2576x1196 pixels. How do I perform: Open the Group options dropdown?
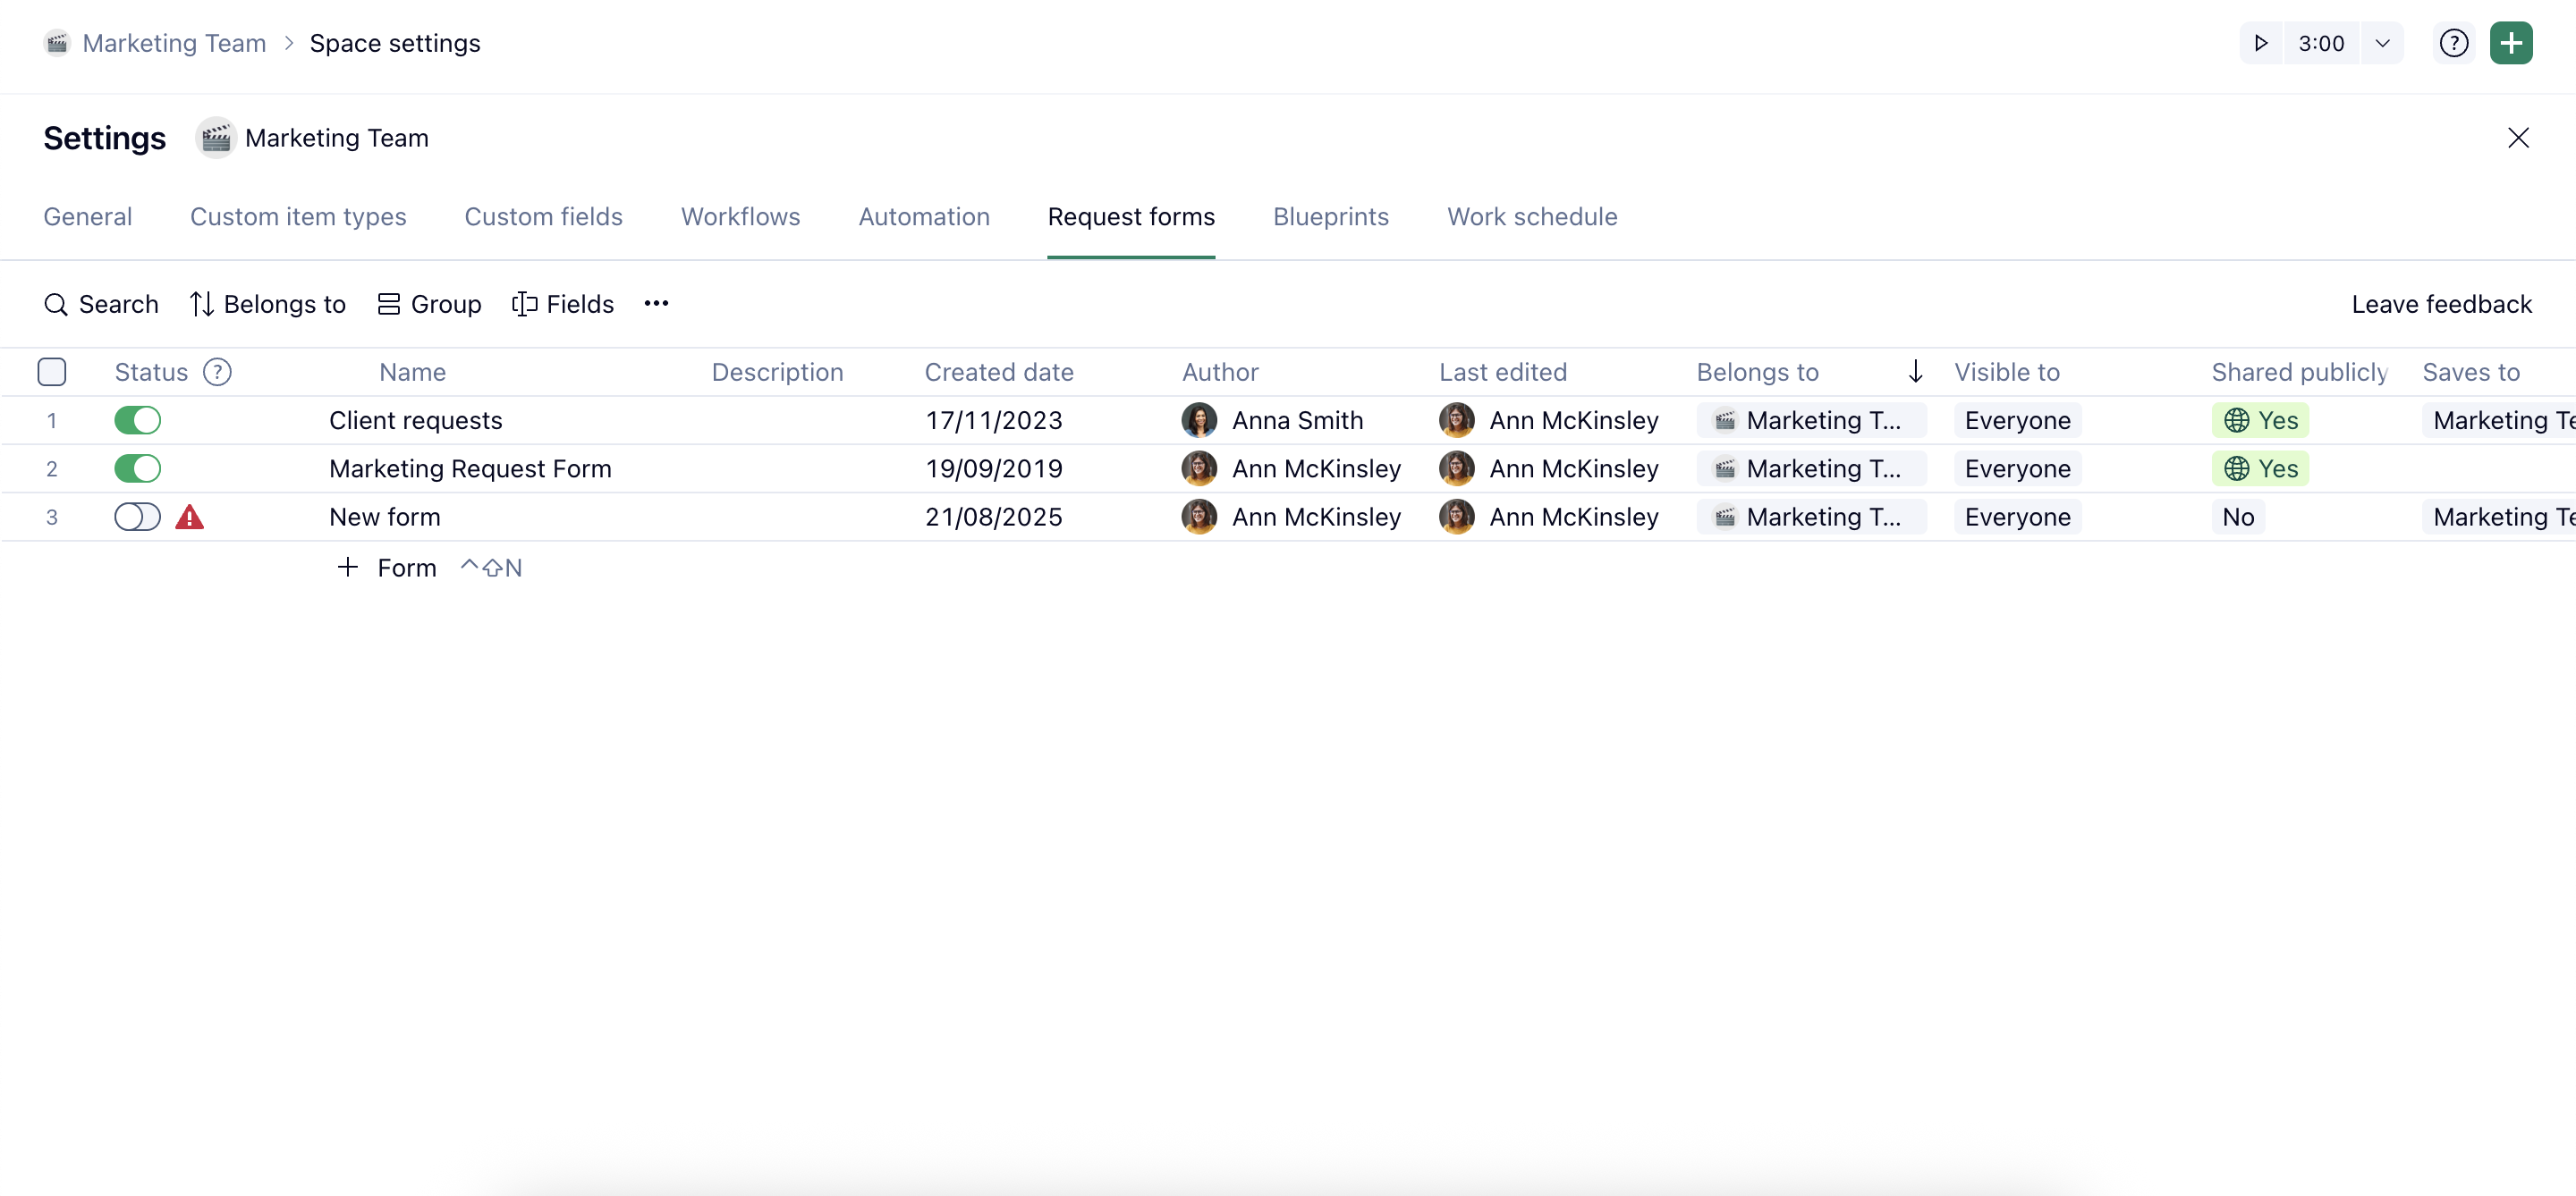point(430,305)
